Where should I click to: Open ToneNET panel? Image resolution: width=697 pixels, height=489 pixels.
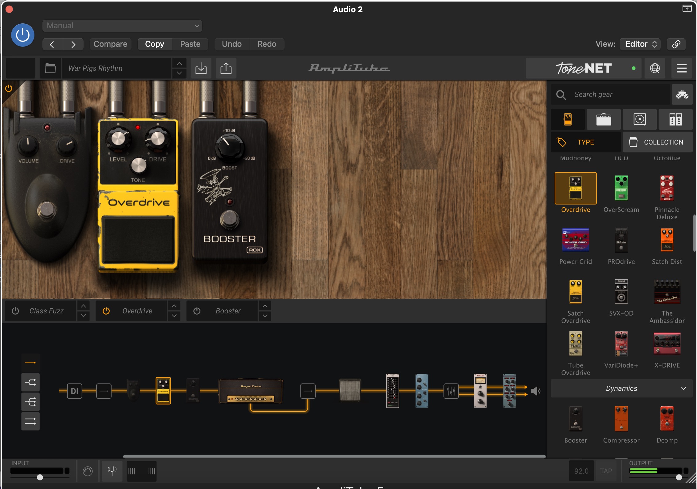583,68
